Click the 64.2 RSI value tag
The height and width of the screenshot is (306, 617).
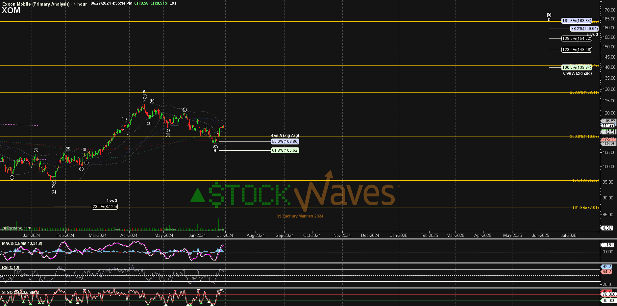[x=607, y=272]
